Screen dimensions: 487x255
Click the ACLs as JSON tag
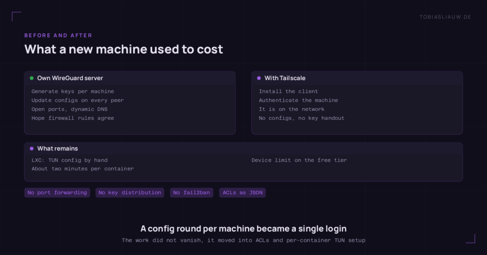tap(243, 192)
